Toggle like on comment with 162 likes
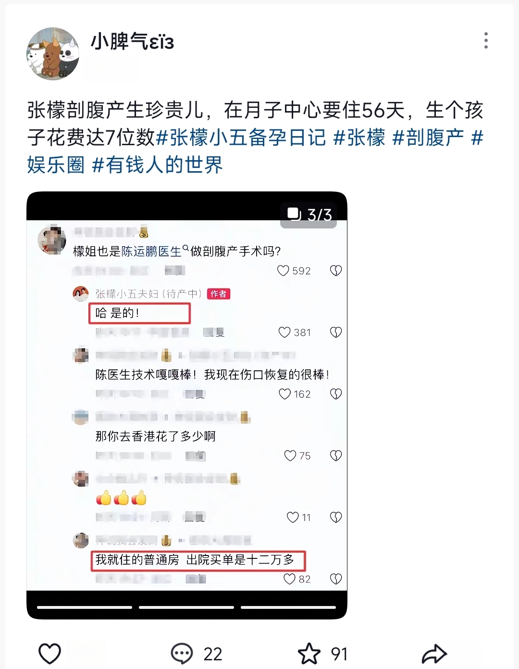519x669 pixels. click(x=285, y=394)
